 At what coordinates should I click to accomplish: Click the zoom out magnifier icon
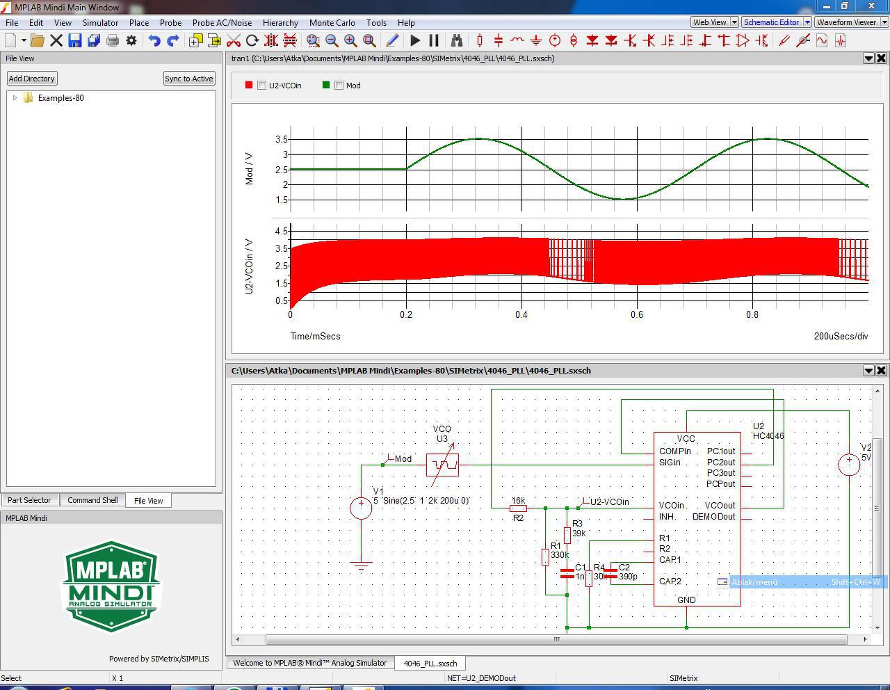[332, 41]
